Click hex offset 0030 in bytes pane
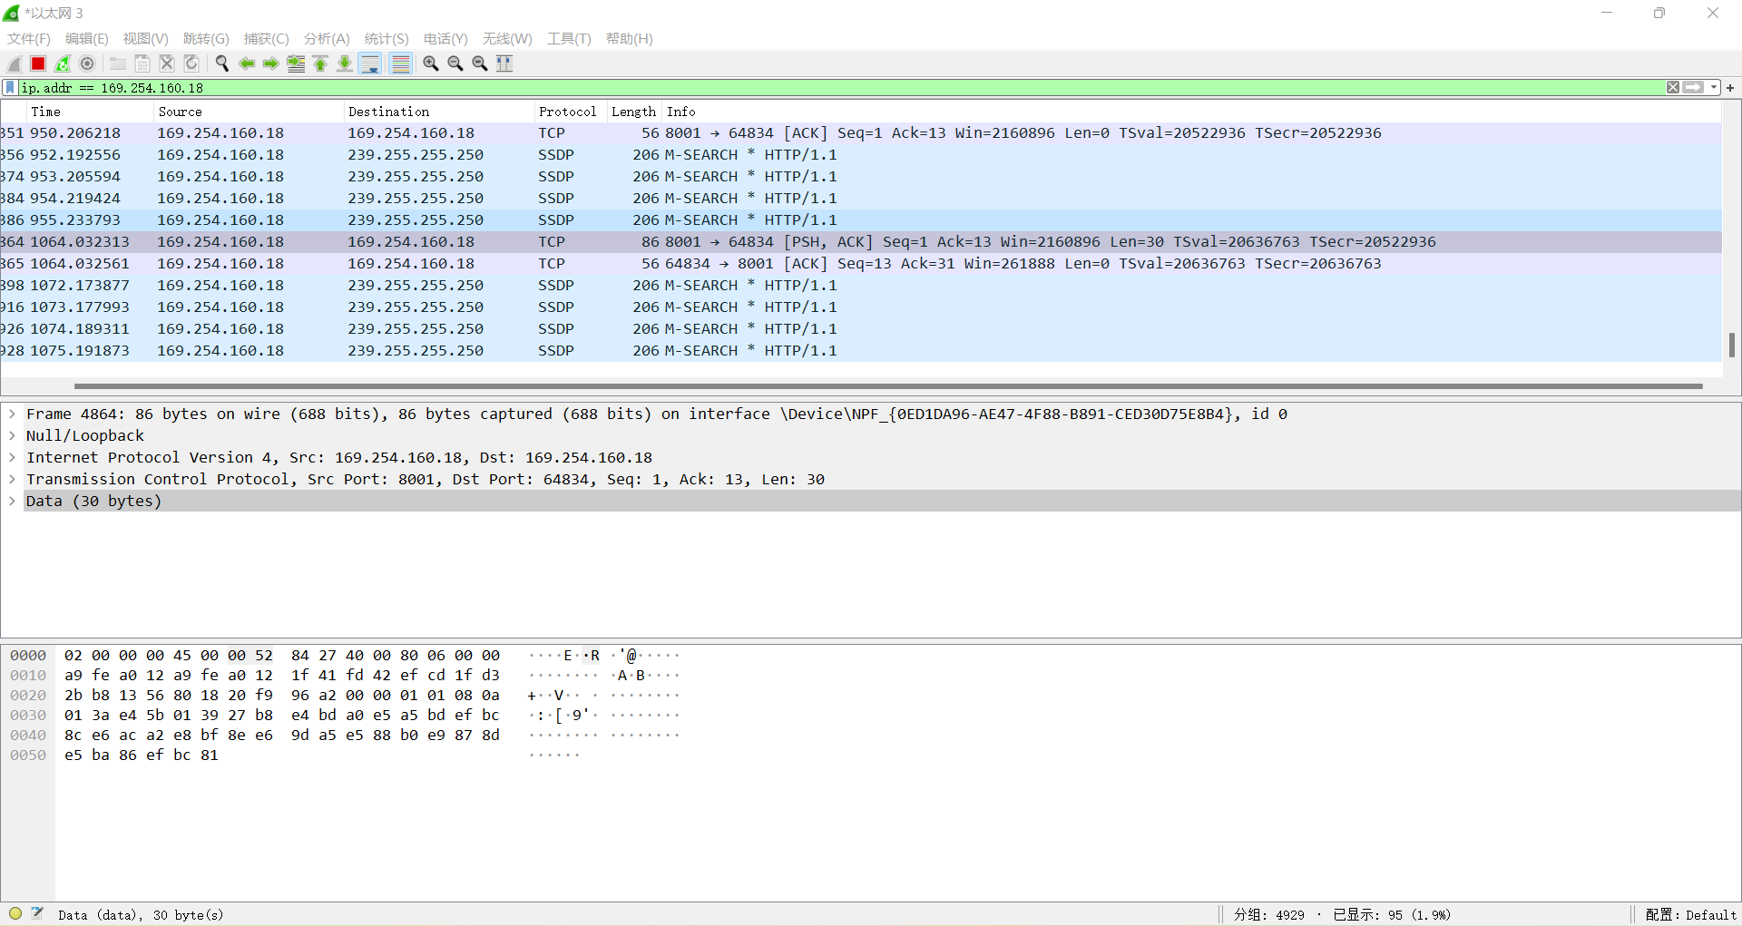 [28, 716]
